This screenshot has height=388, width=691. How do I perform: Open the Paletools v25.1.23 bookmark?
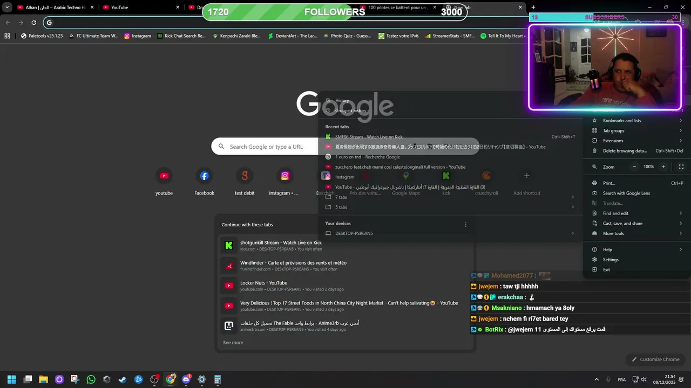click(x=42, y=36)
